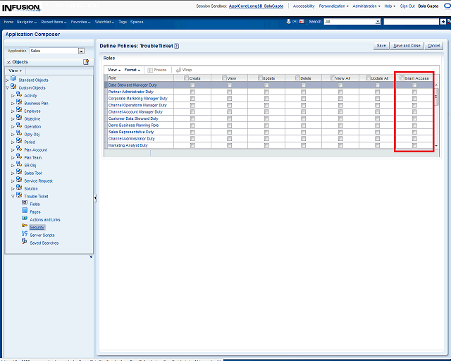Click into the global search text field
Image resolution: width=451 pixels, height=361 pixels.
(x=411, y=22)
